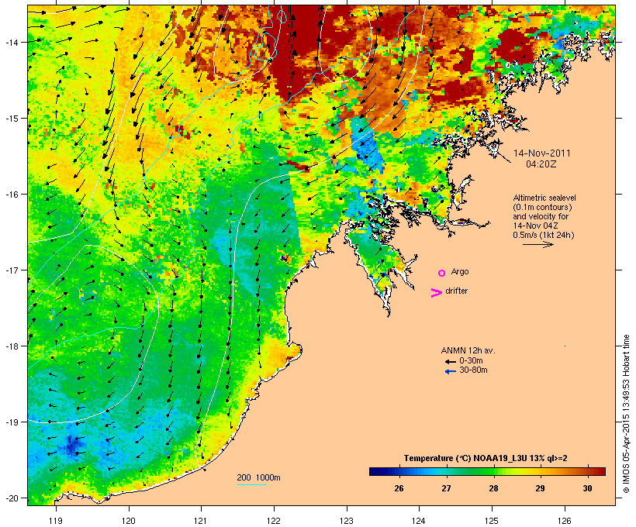The image size is (636, 527).
Task: Click the '0.5m/s (1kt 24h)' label
Action: click(x=544, y=235)
